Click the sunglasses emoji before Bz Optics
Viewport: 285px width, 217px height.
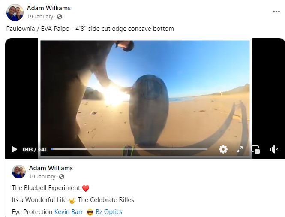[90, 212]
